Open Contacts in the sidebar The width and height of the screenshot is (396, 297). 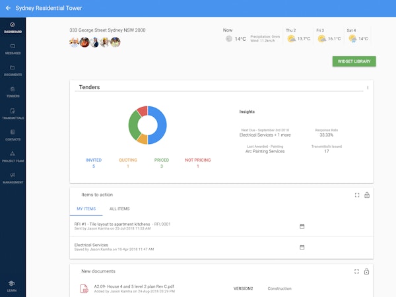pyautogui.click(x=13, y=135)
